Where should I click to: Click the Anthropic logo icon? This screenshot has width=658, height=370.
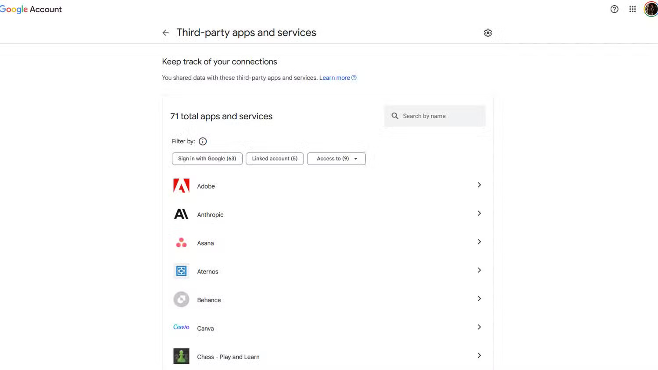[x=181, y=214]
